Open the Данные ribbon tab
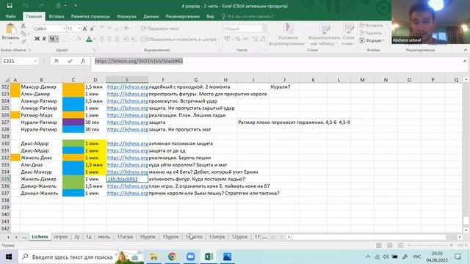Viewport: 470px width, 264px height. tap(151, 16)
